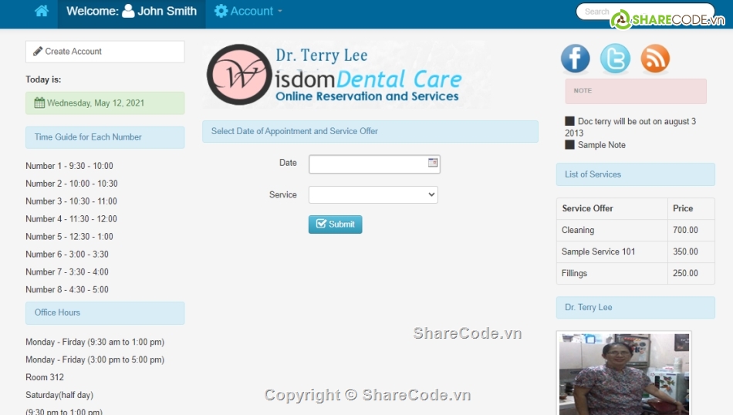
Task: Click the calendar icon in Date field
Action: [433, 163]
